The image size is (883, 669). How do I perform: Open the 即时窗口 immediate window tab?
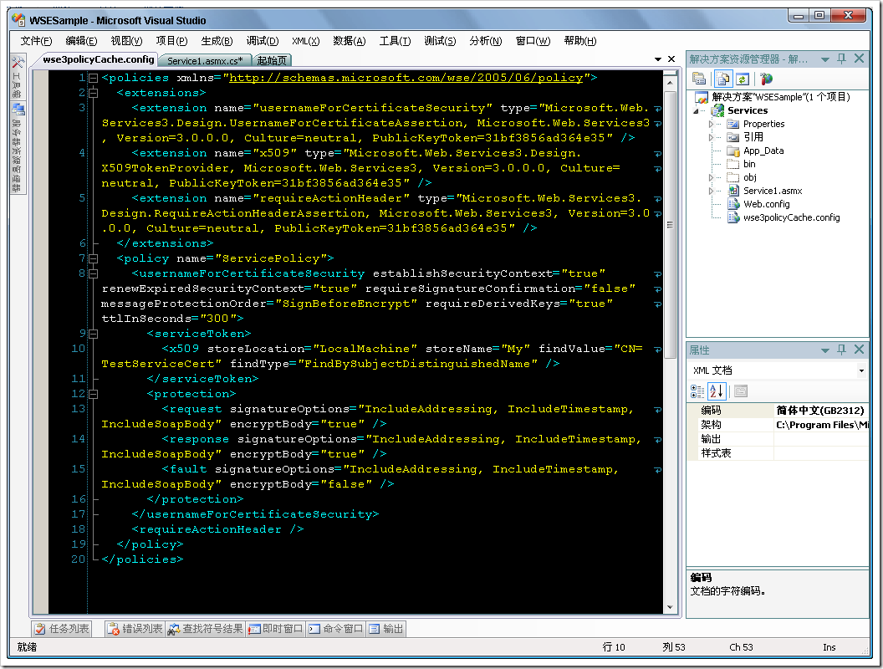click(275, 629)
